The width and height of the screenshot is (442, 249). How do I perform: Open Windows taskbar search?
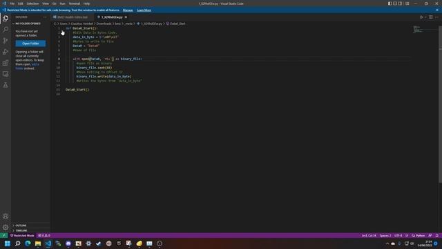tap(17, 243)
